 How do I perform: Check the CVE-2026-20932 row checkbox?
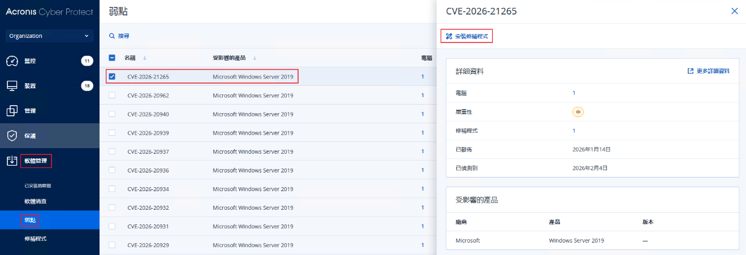[x=112, y=207]
